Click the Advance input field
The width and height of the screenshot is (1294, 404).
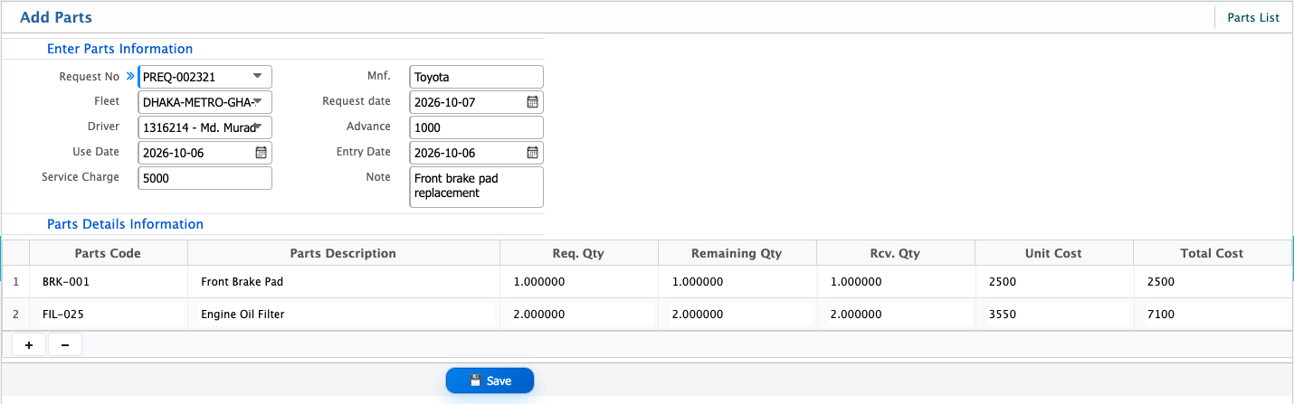pyautogui.click(x=477, y=127)
